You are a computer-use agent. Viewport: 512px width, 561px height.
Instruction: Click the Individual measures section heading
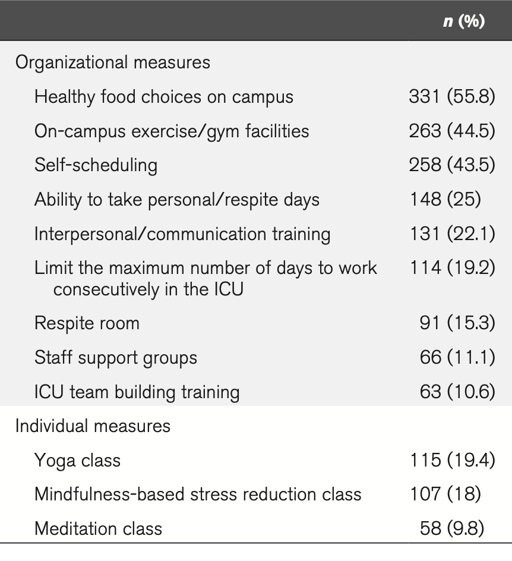(93, 426)
